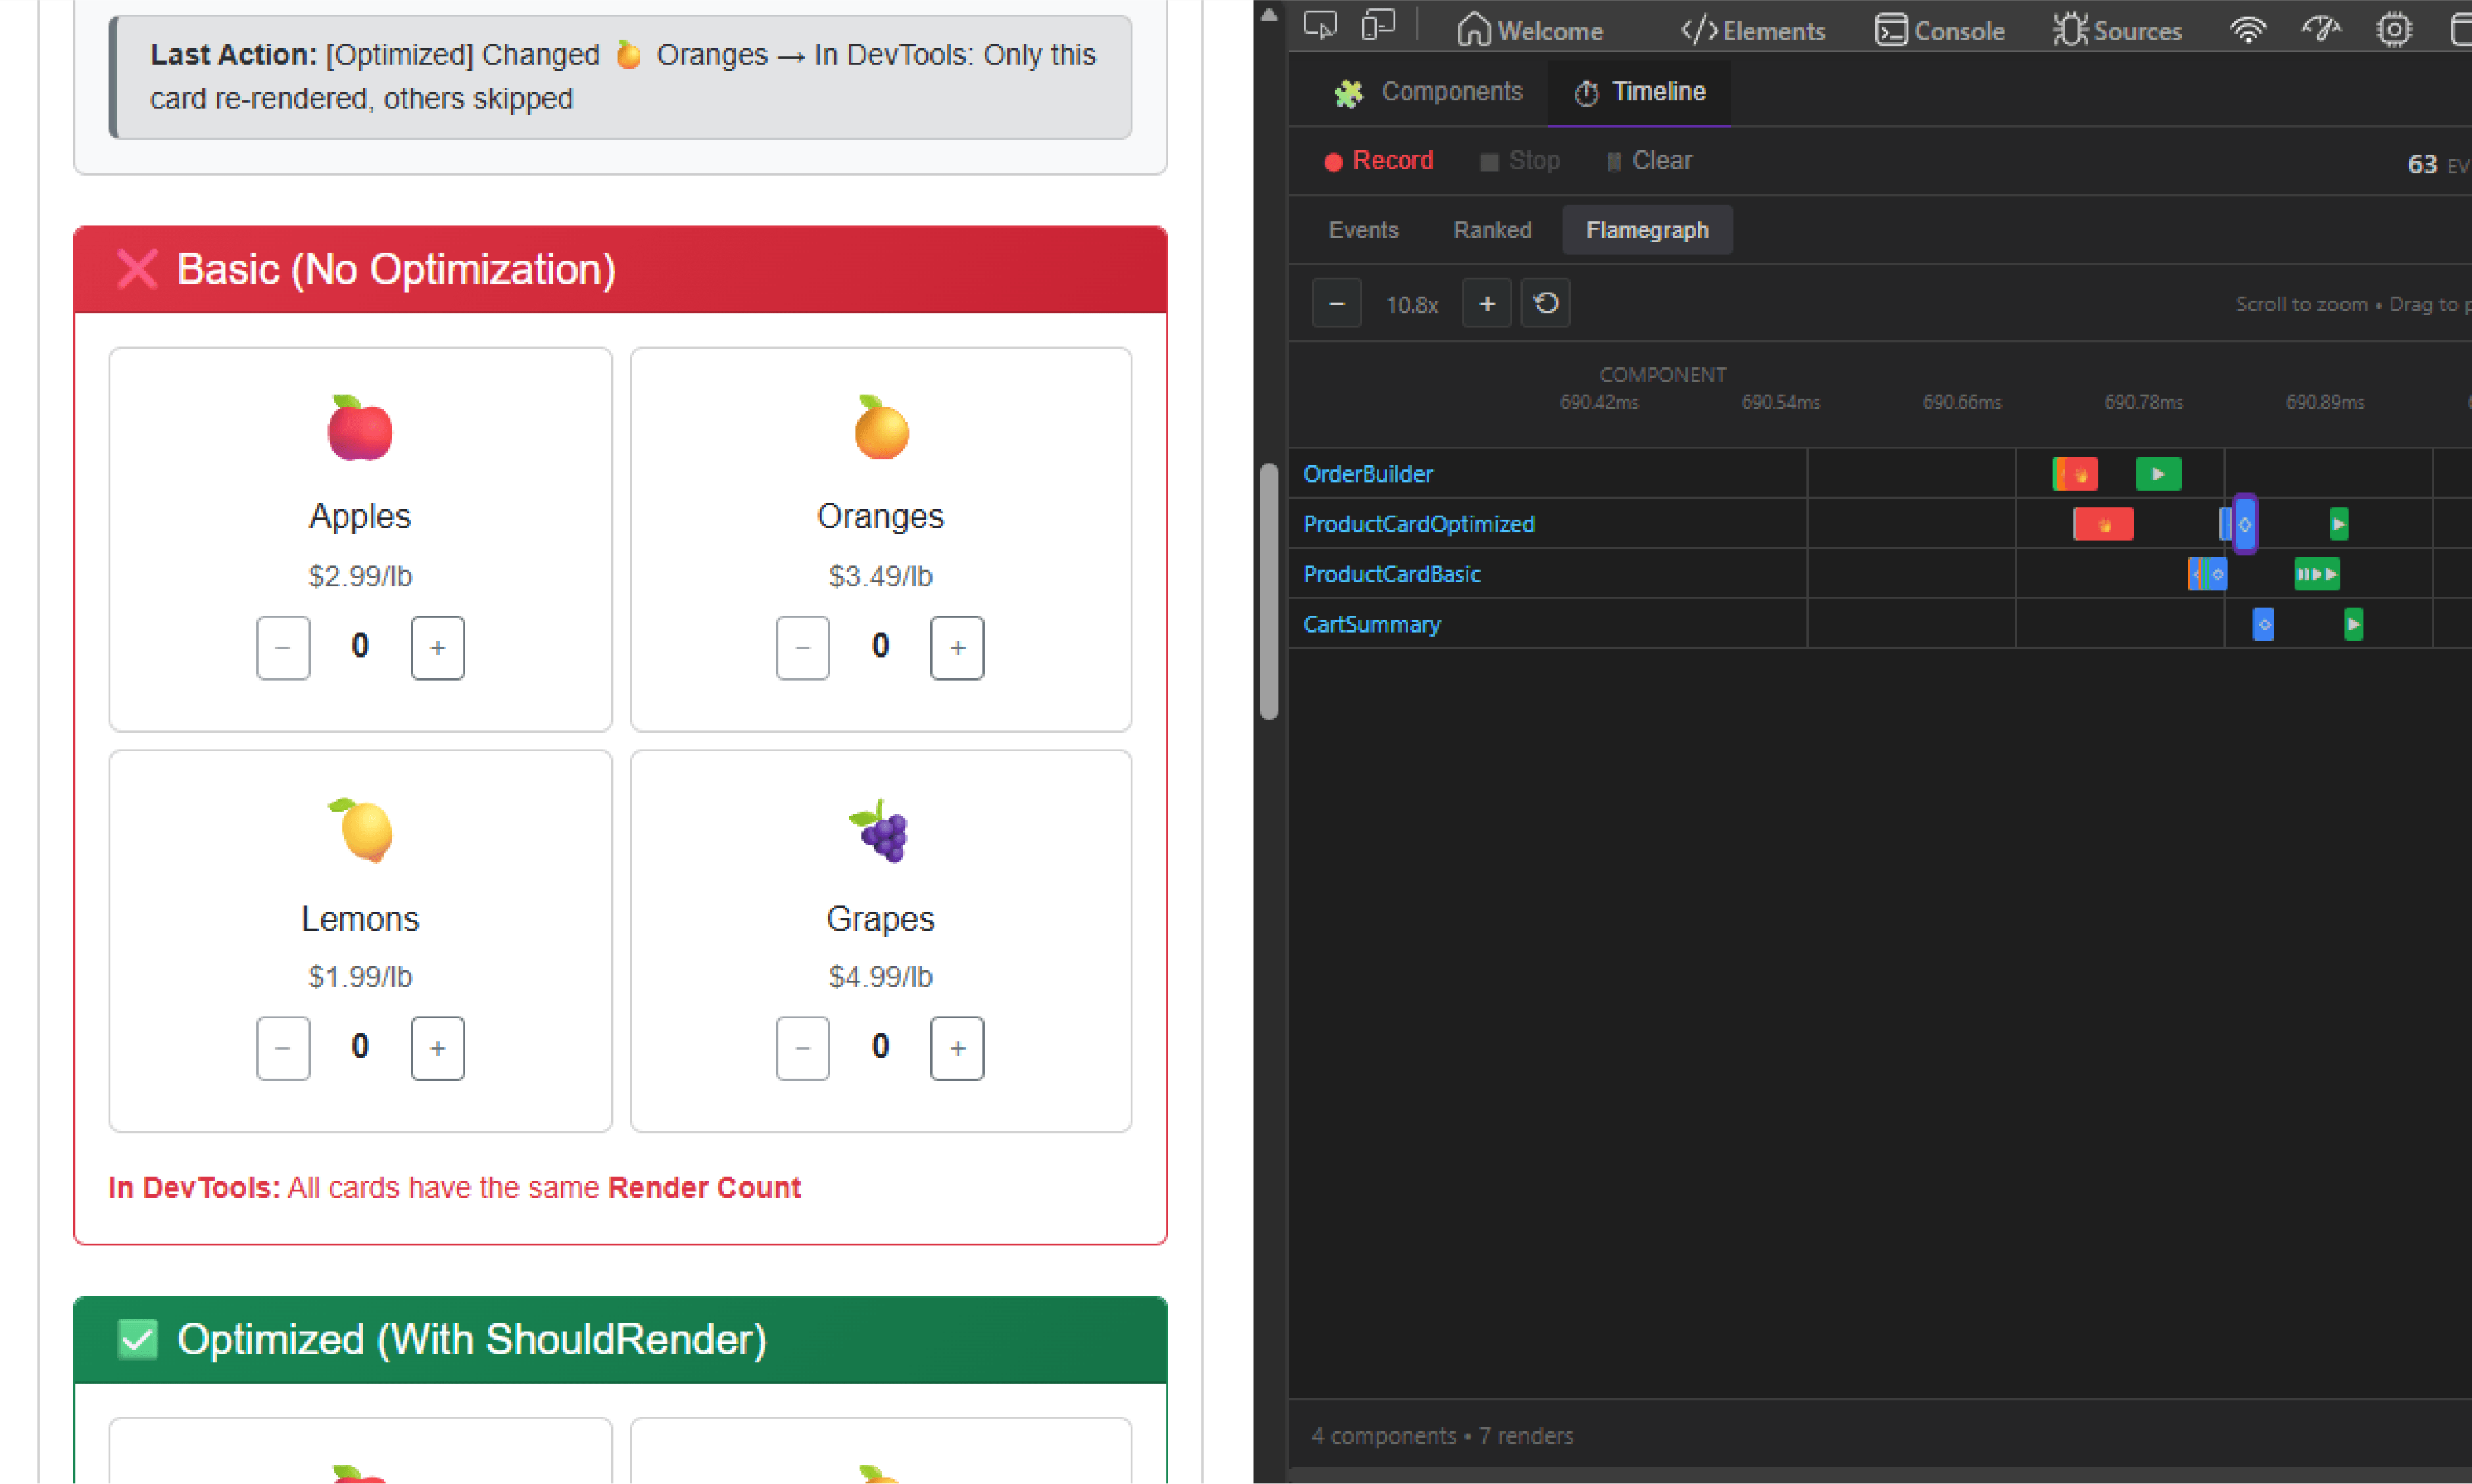
Task: Click the X icon on the Basic header
Action: point(137,268)
